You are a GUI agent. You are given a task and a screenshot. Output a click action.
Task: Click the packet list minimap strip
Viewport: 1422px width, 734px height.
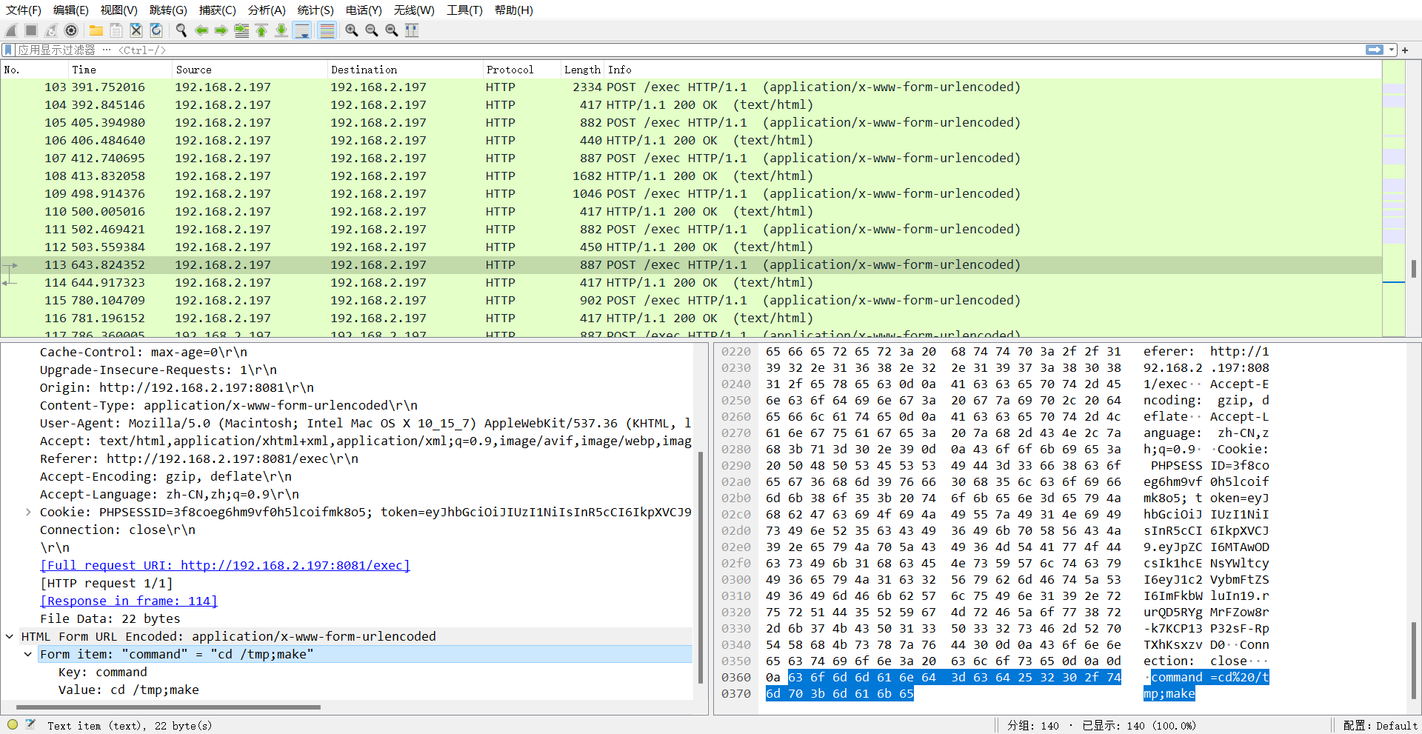coord(1394,198)
